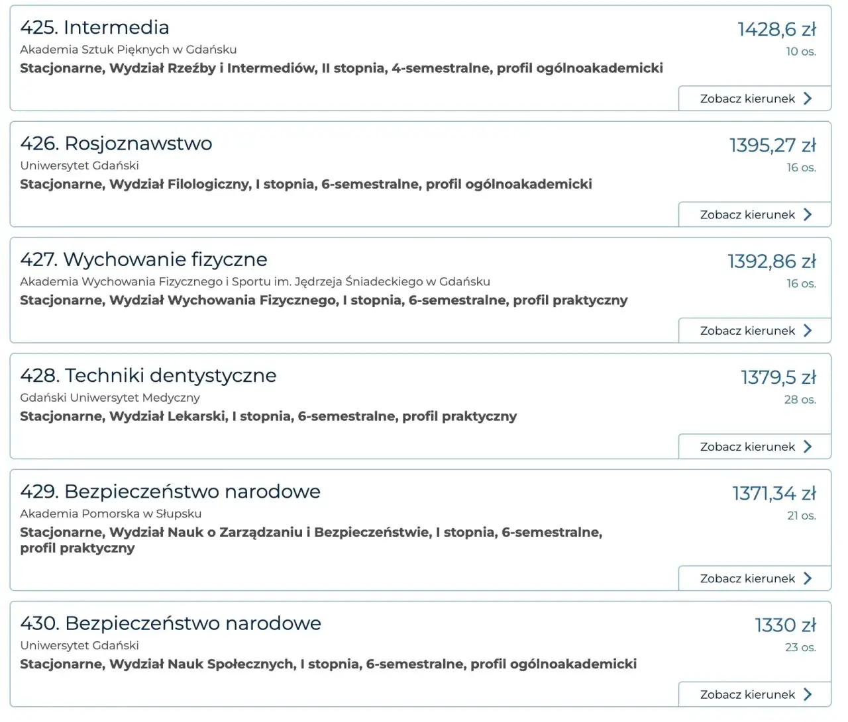Click the arrow icon in Rosjoznawstwo's Zobacz kierunek button

click(x=808, y=214)
